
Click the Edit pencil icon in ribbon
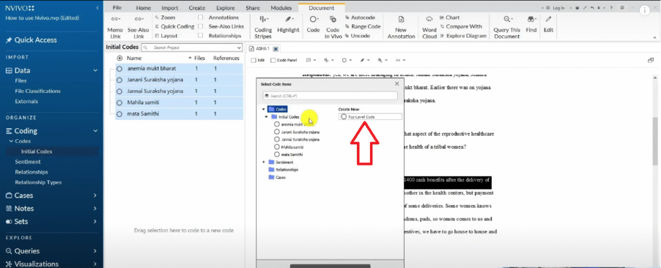click(x=548, y=19)
